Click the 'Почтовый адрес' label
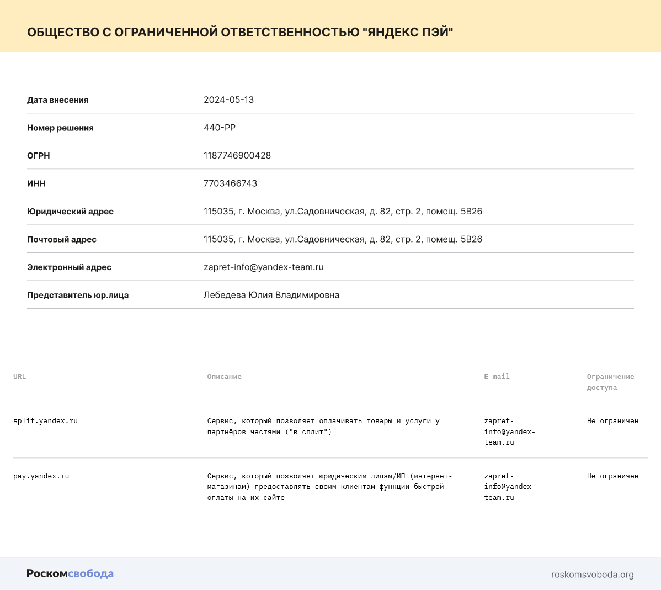The height and width of the screenshot is (590, 661). pyautogui.click(x=62, y=239)
